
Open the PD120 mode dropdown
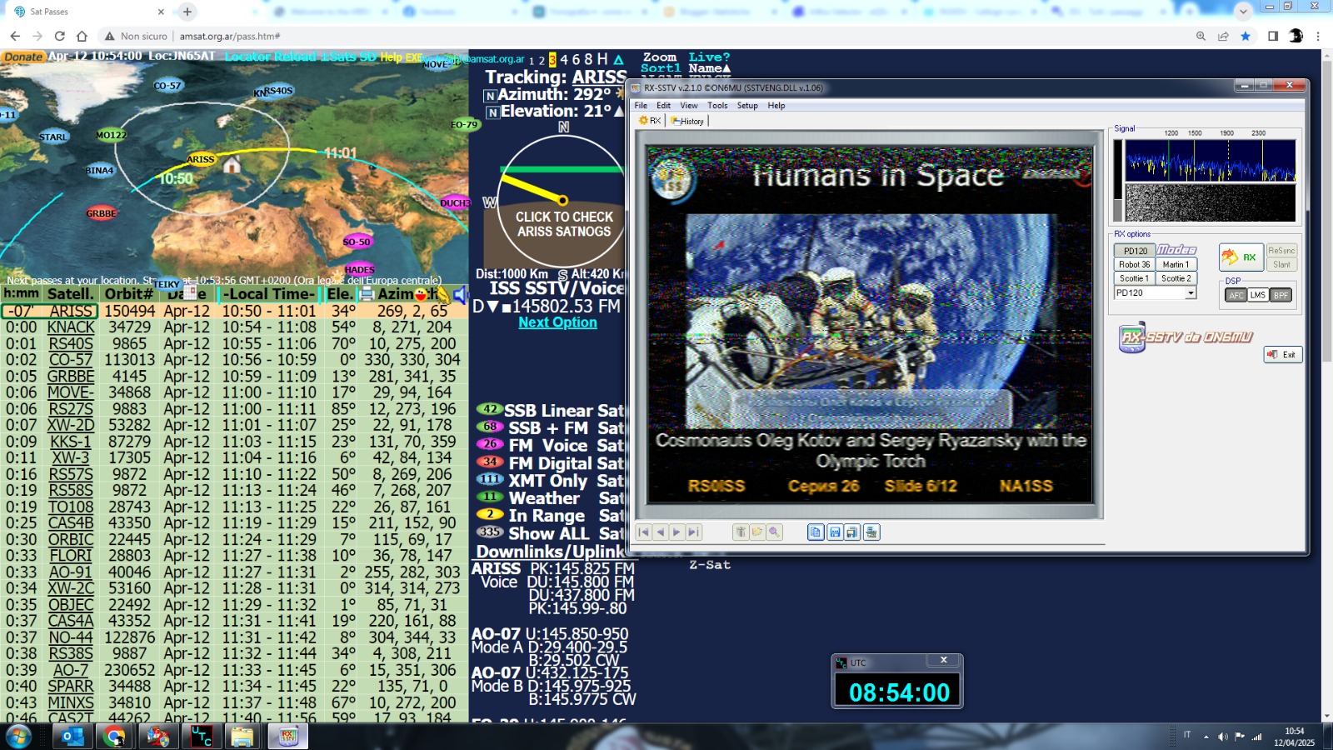(1191, 293)
